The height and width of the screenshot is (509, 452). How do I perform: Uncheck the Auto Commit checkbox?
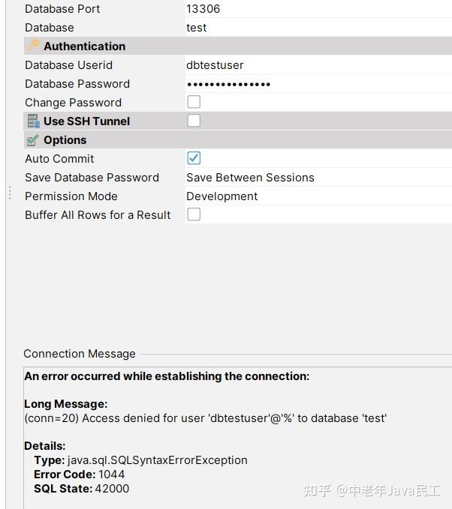click(x=194, y=158)
